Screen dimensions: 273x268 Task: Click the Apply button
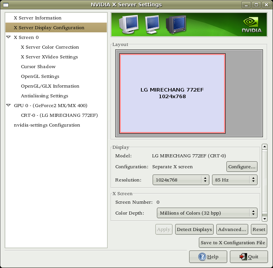[163, 229]
